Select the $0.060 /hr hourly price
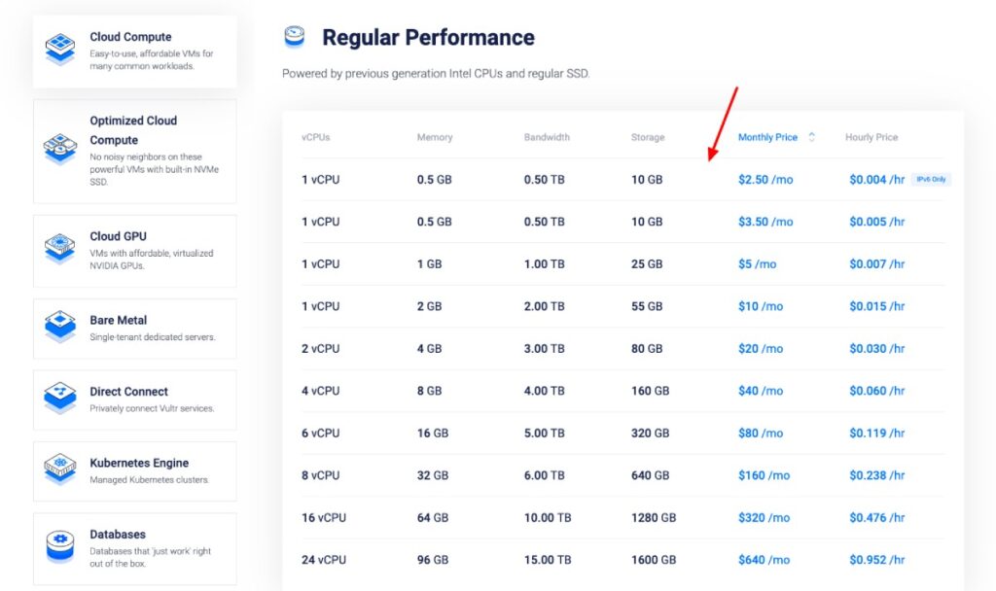Viewport: 996px width, 591px height. coord(876,391)
